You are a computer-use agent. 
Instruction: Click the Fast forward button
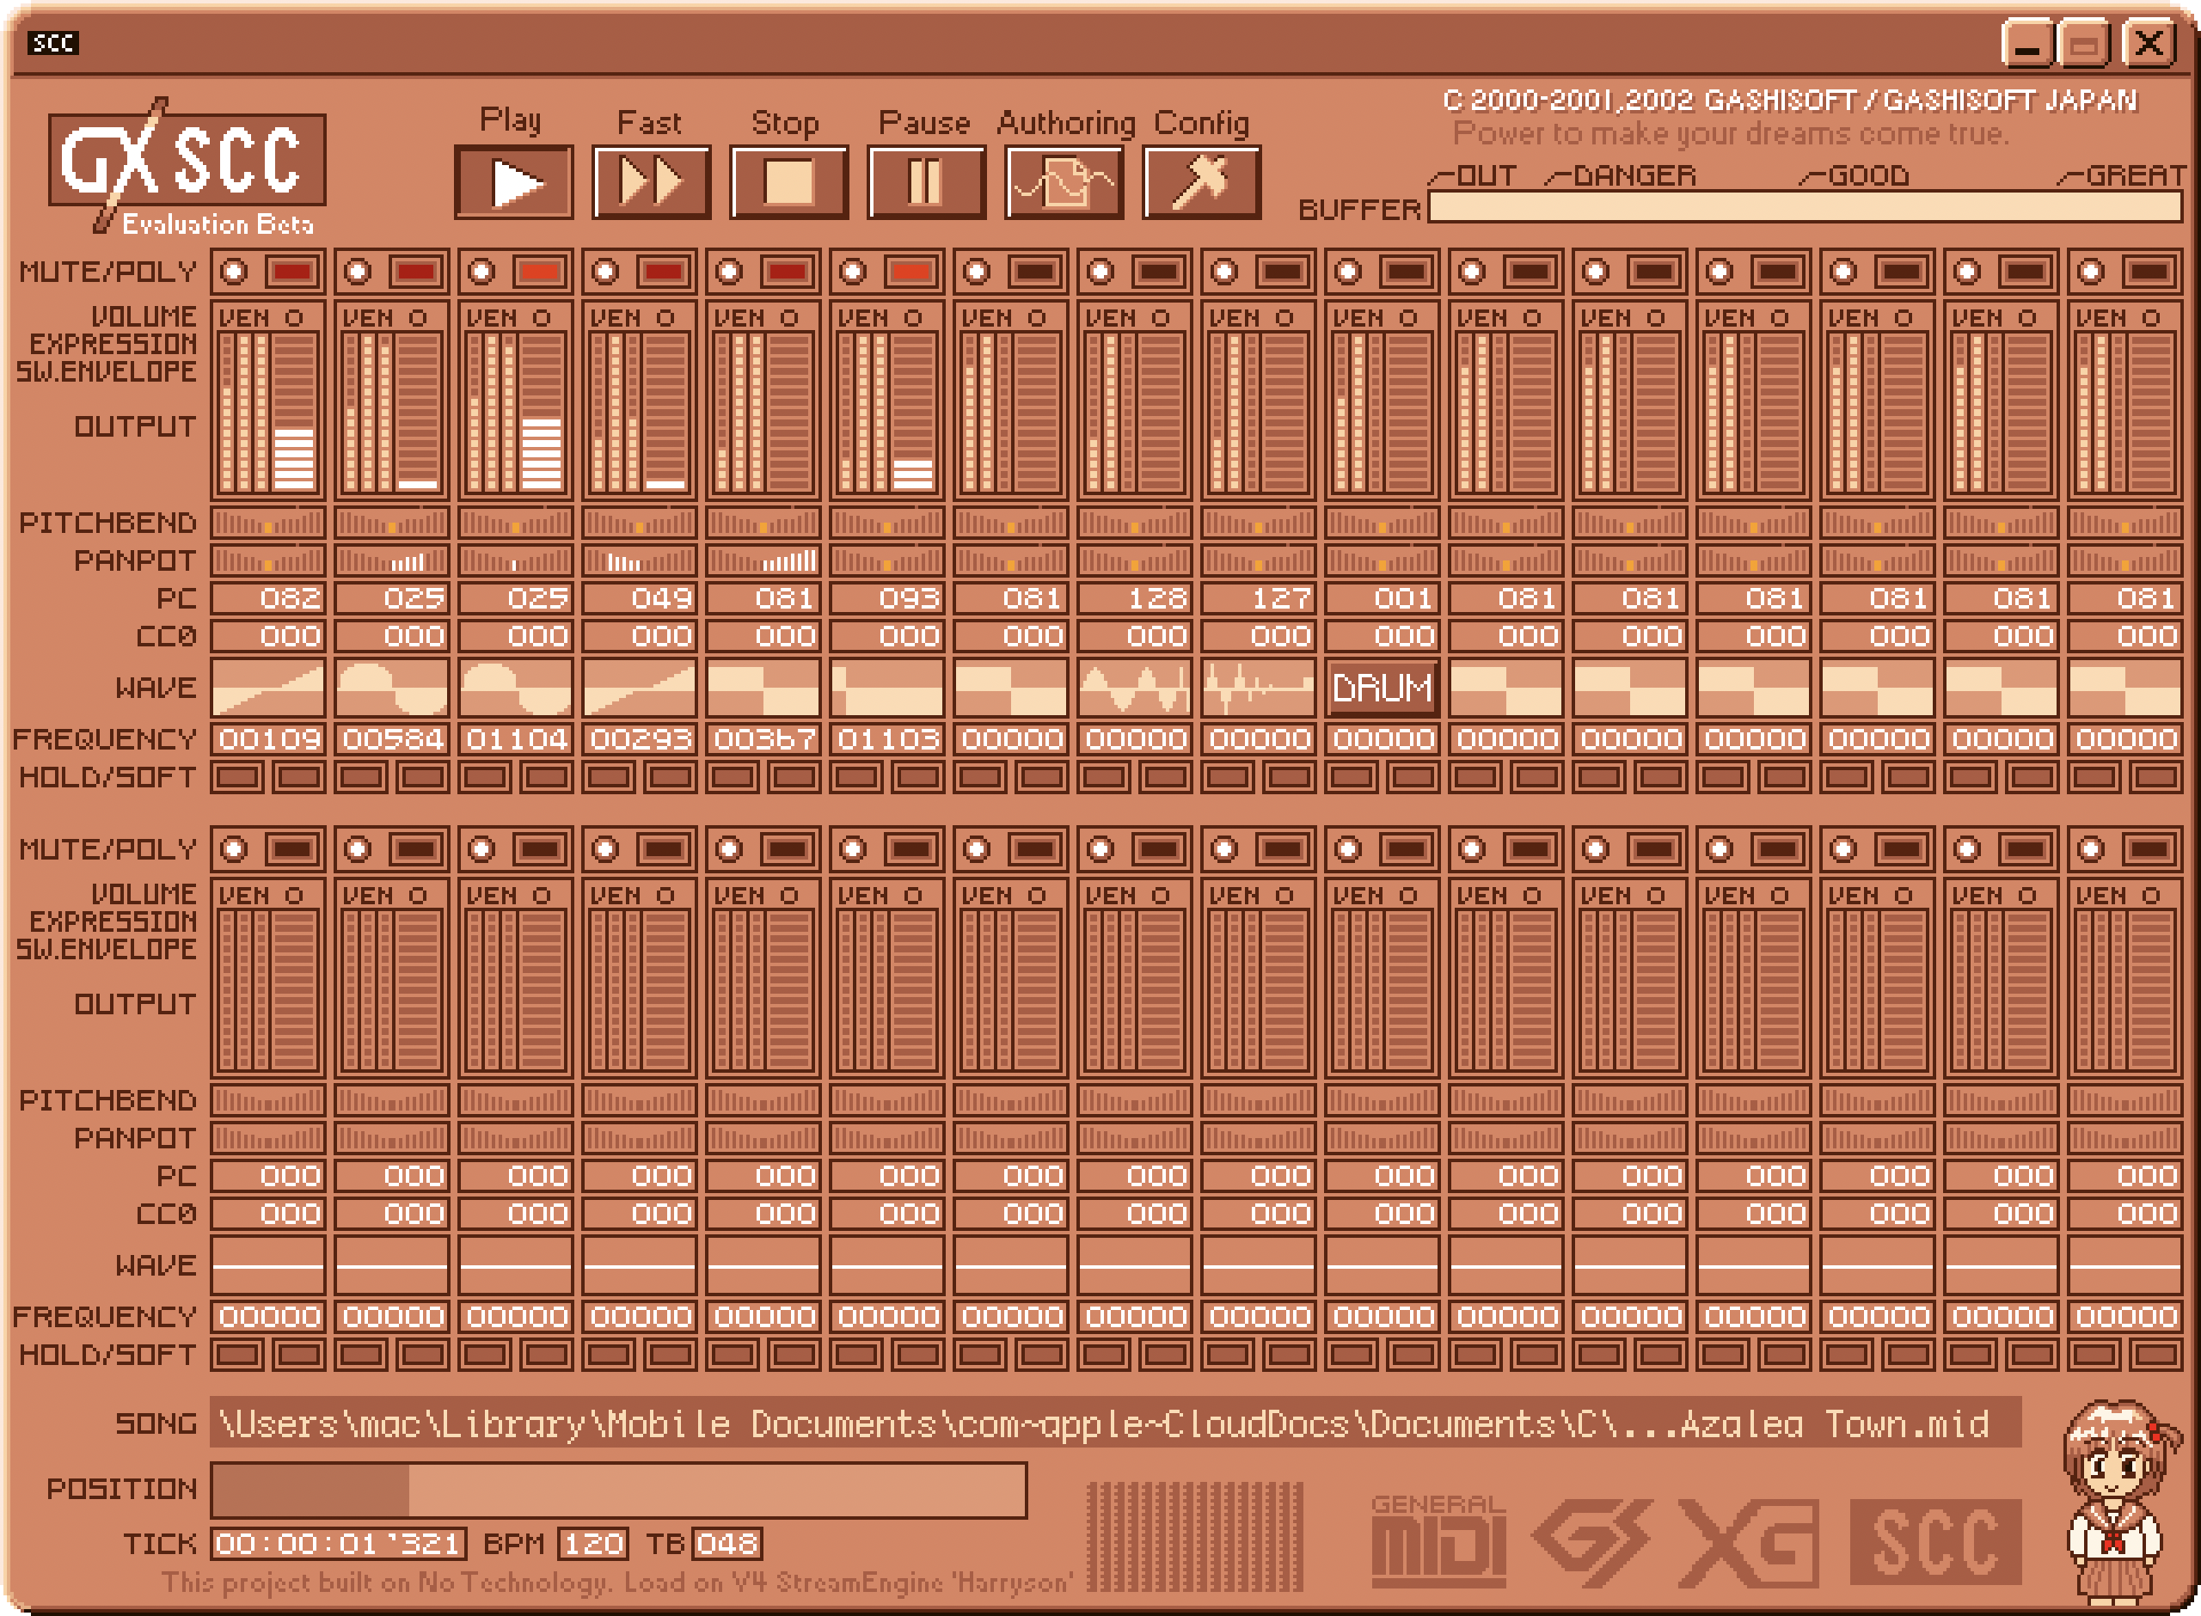click(x=652, y=182)
